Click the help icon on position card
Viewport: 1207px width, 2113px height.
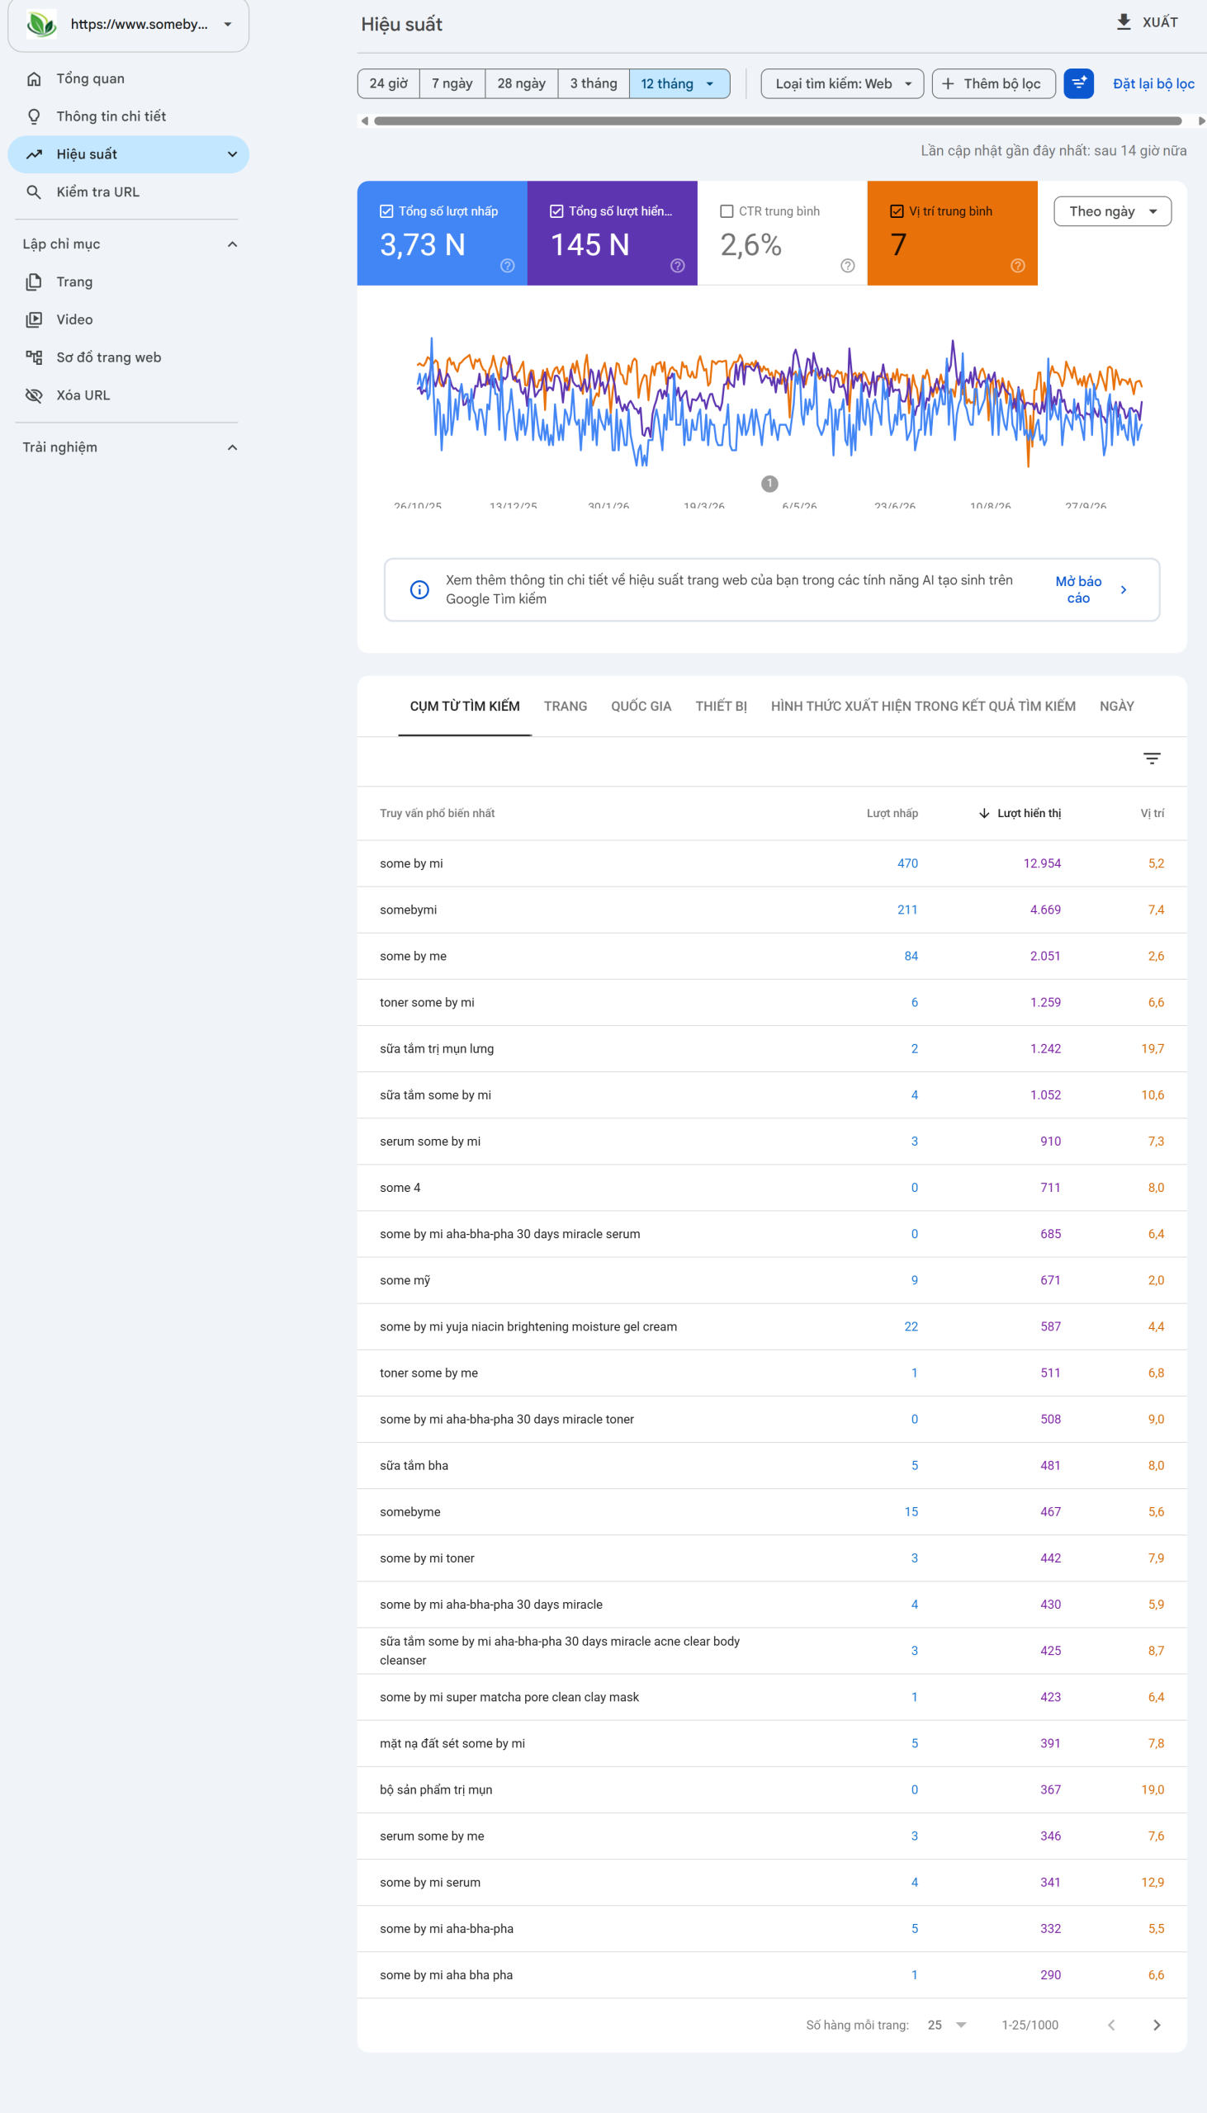[1017, 266]
